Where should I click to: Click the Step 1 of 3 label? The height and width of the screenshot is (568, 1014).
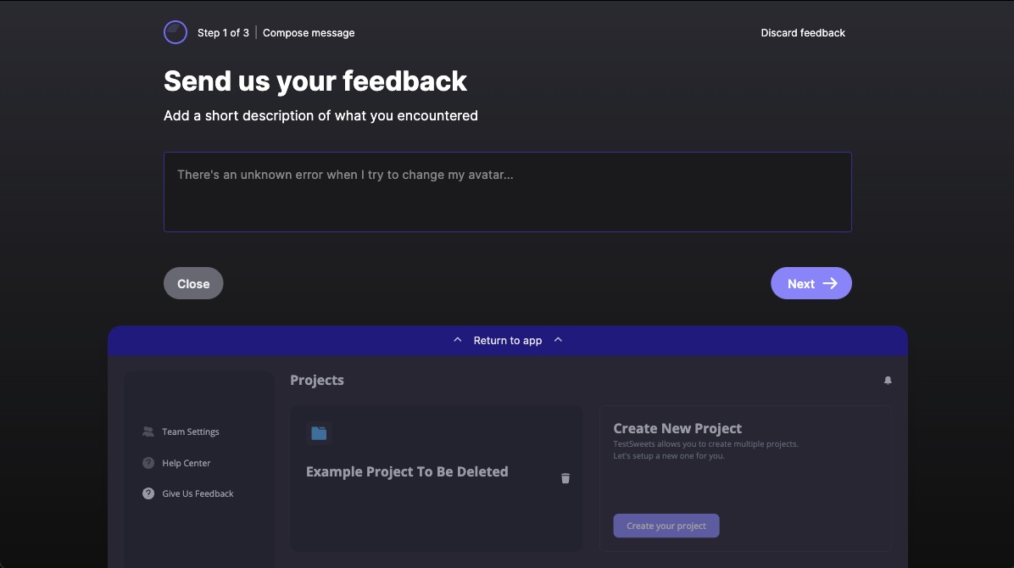pyautogui.click(x=223, y=33)
